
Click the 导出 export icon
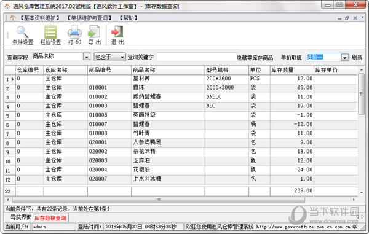(x=94, y=35)
